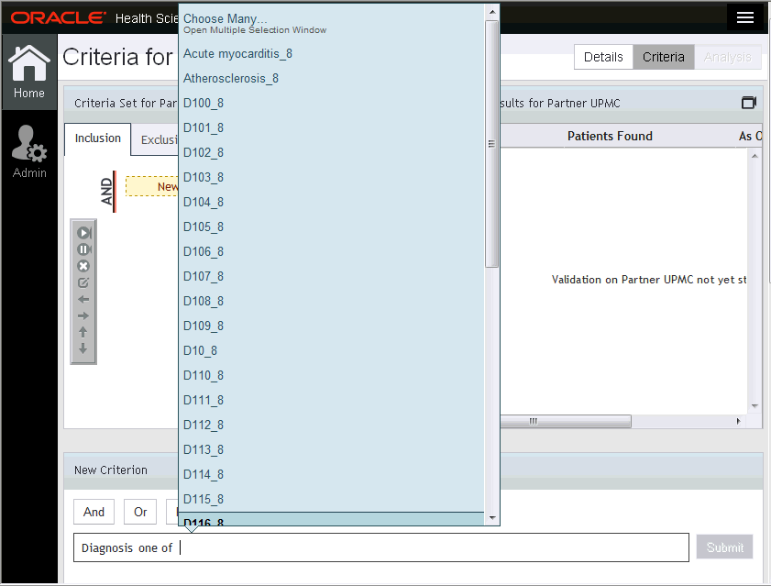Click results panel scroll down arrow
The image size is (771, 586).
coord(754,406)
